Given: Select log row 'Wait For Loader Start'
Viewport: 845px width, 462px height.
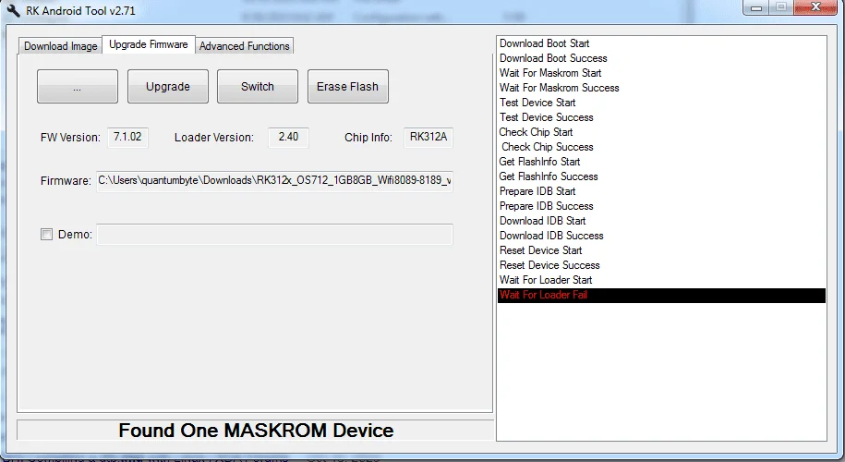Looking at the screenshot, I should [x=662, y=280].
